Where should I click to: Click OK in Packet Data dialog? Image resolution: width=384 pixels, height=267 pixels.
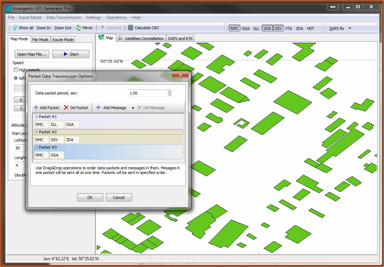click(90, 197)
